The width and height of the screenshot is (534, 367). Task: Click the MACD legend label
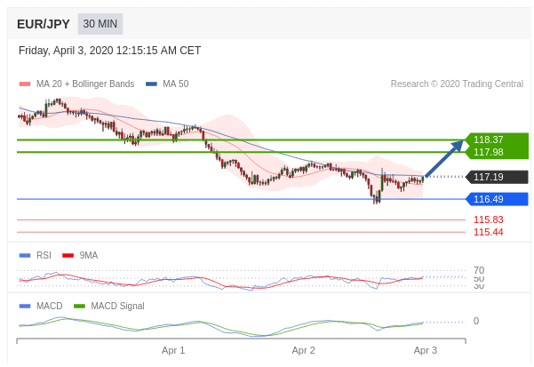point(50,306)
